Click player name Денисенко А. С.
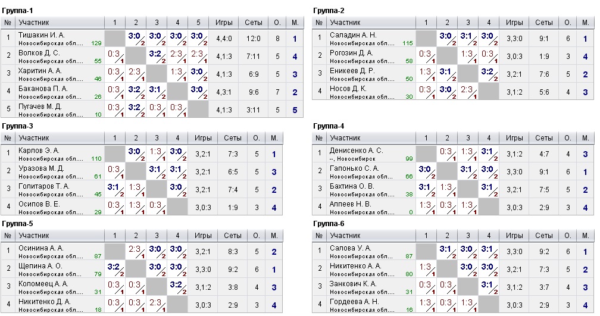Image resolution: width=600 pixels, height=316 pixels. pyautogui.click(x=356, y=151)
